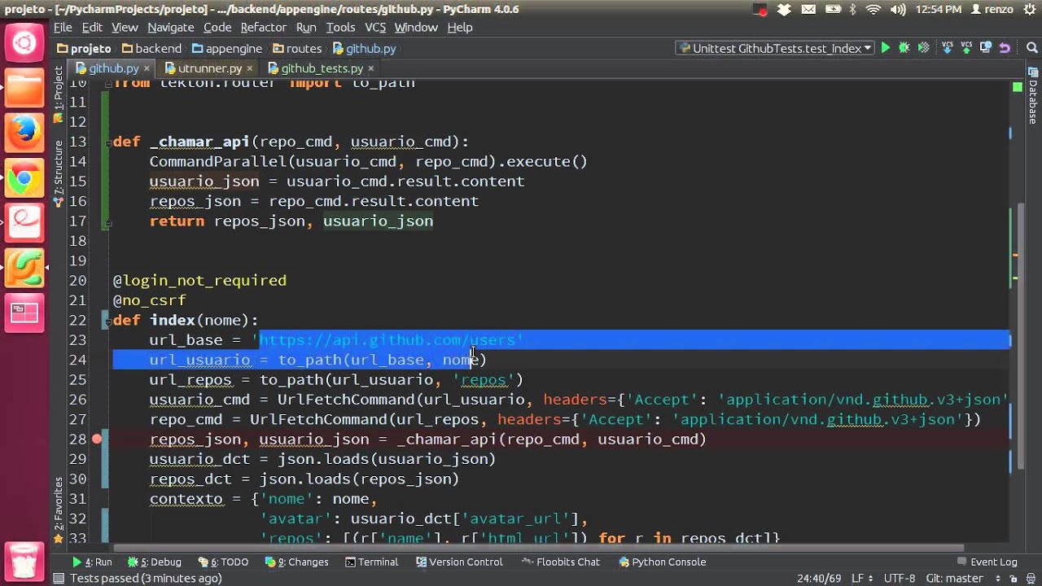Open the Version Control tool window
This screenshot has height=586, width=1042.
(459, 562)
